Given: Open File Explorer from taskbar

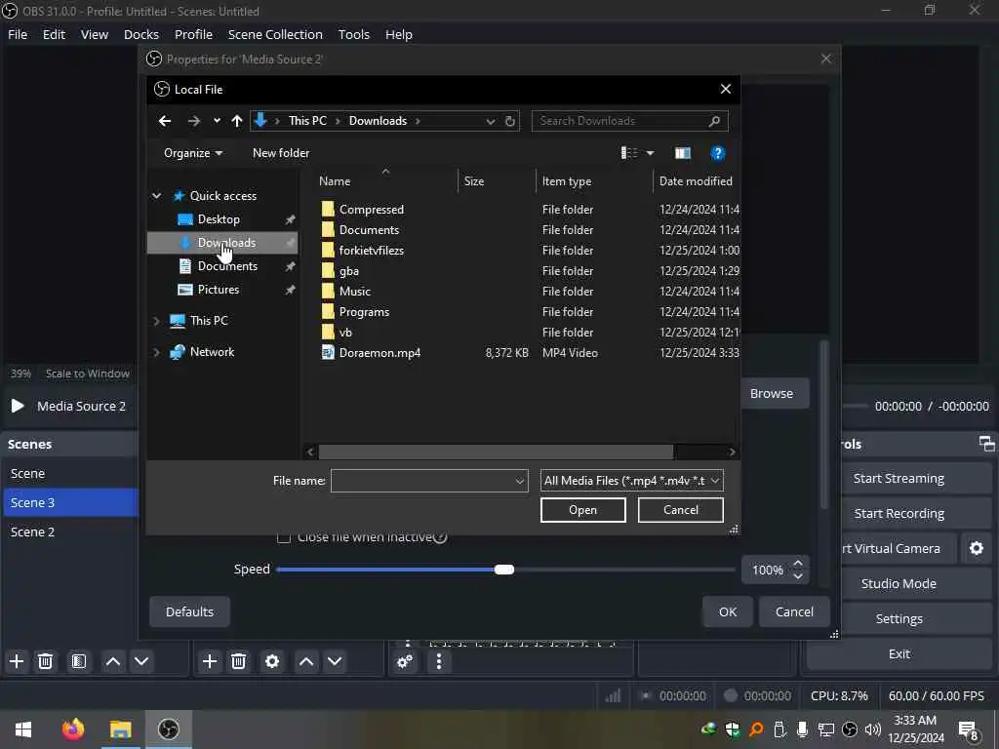Looking at the screenshot, I should point(120,729).
